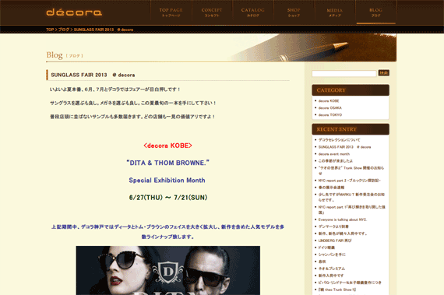The height and width of the screenshot is (295, 444).
Task: Open recent entry 春の展示会速報
Action: (x=331, y=188)
